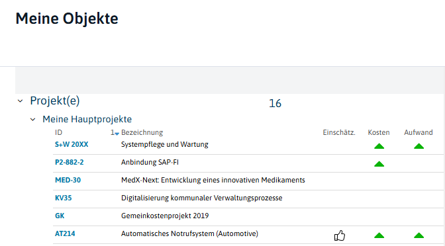Click the green Kosten triangle for S+W 20XX
Screen dimensions: 445x246
379,146
